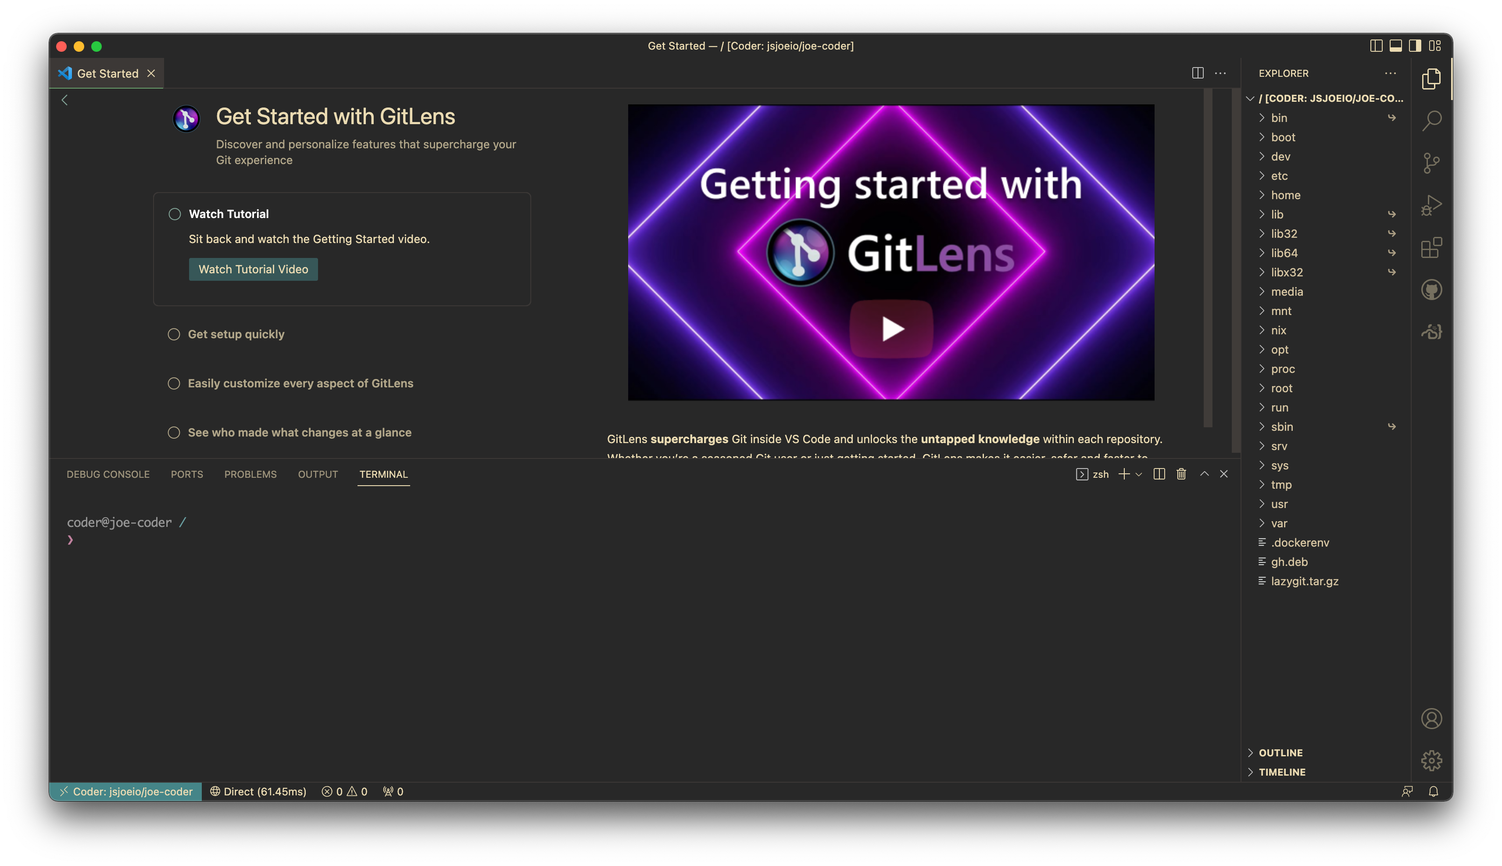Close the bottom panel
Viewport: 1502px width, 866px height.
1224,474
